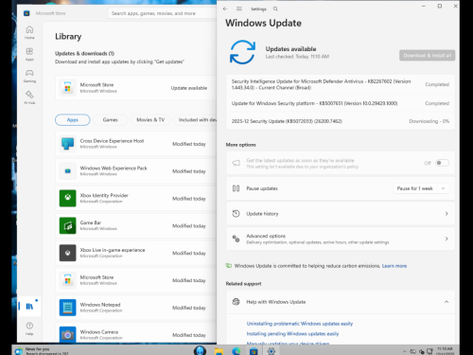Open the Gaming sidebar icon
The image size is (473, 355).
(29, 76)
